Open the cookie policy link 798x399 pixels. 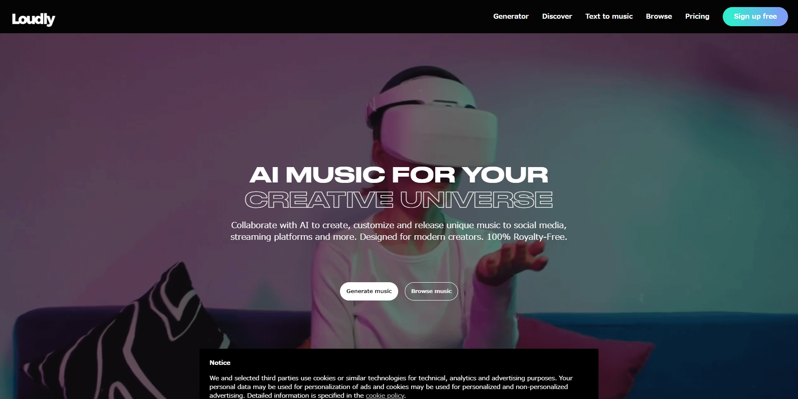click(385, 395)
